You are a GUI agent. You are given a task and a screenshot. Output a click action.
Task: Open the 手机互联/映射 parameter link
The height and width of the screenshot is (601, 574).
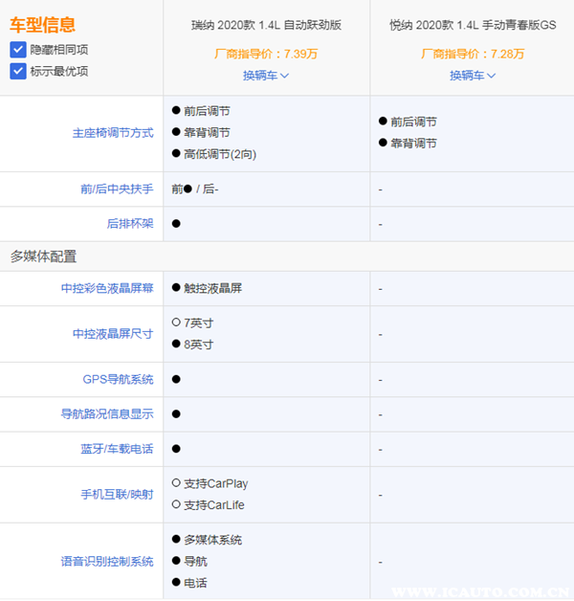point(117,495)
